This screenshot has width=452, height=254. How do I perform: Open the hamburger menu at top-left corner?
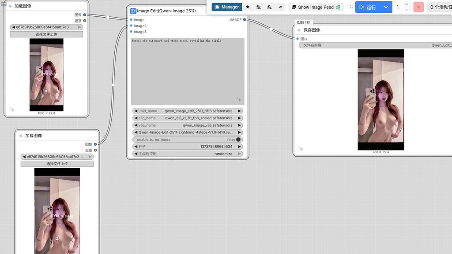pyautogui.click(x=4, y=4)
